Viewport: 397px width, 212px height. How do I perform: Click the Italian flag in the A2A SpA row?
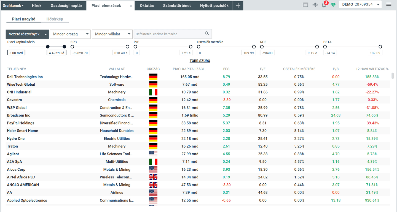point(153,162)
